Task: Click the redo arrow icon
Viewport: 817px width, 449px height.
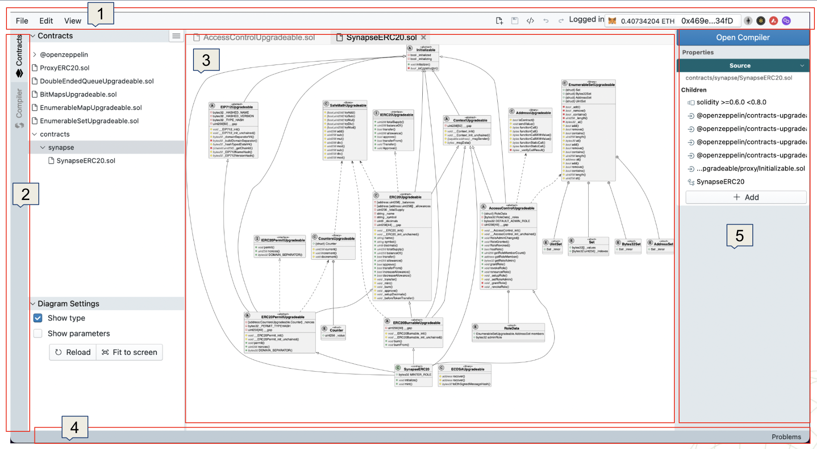Action: [561, 21]
